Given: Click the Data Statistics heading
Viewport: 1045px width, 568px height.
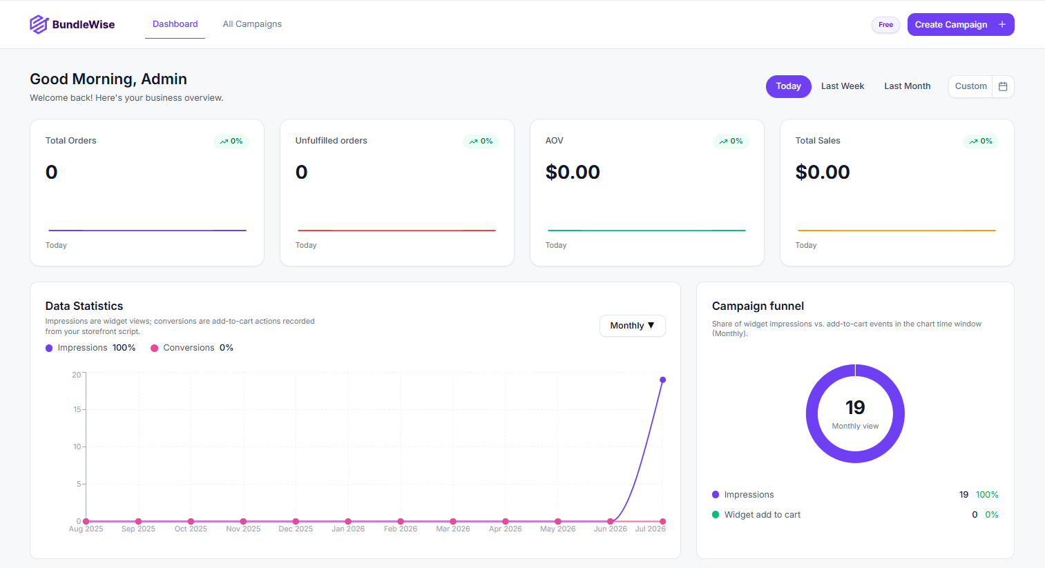Looking at the screenshot, I should [84, 306].
